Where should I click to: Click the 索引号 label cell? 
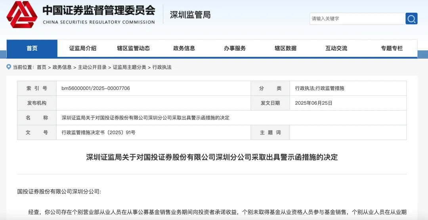click(37, 88)
